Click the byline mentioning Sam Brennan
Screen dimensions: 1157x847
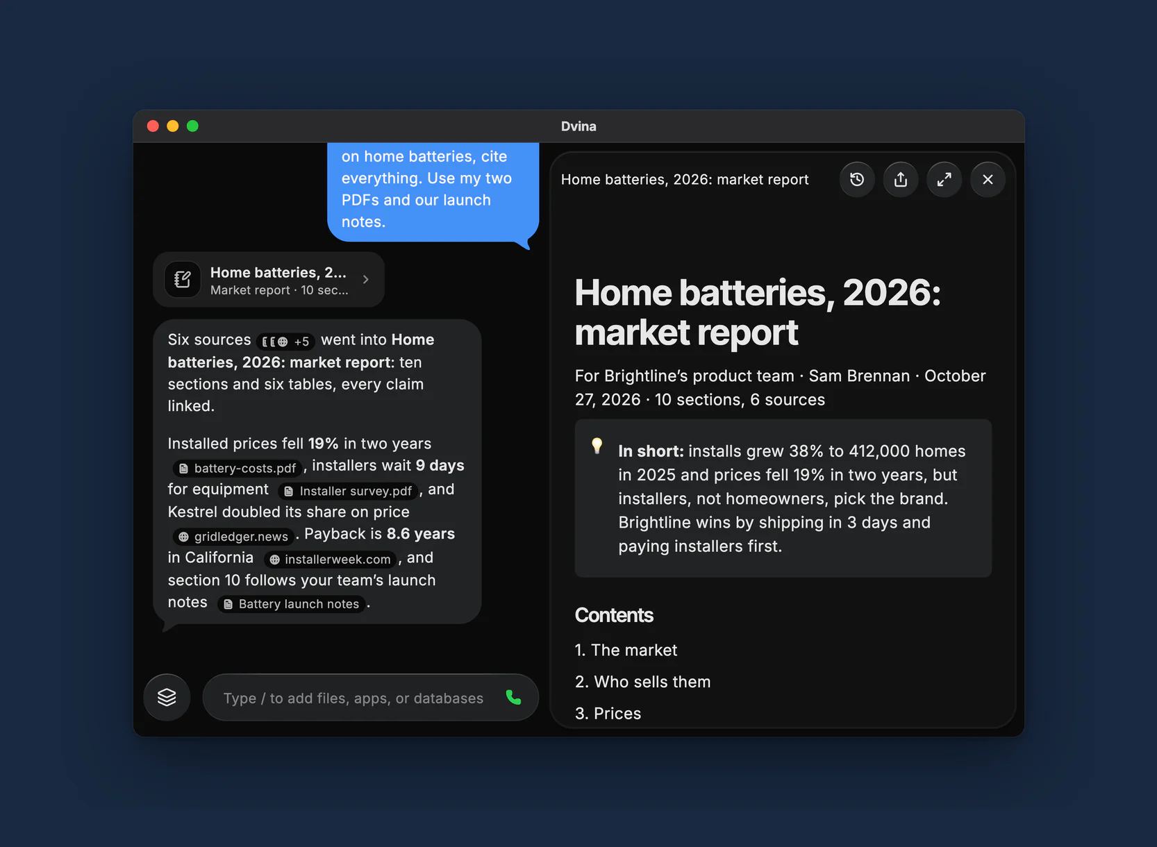pyautogui.click(x=780, y=387)
